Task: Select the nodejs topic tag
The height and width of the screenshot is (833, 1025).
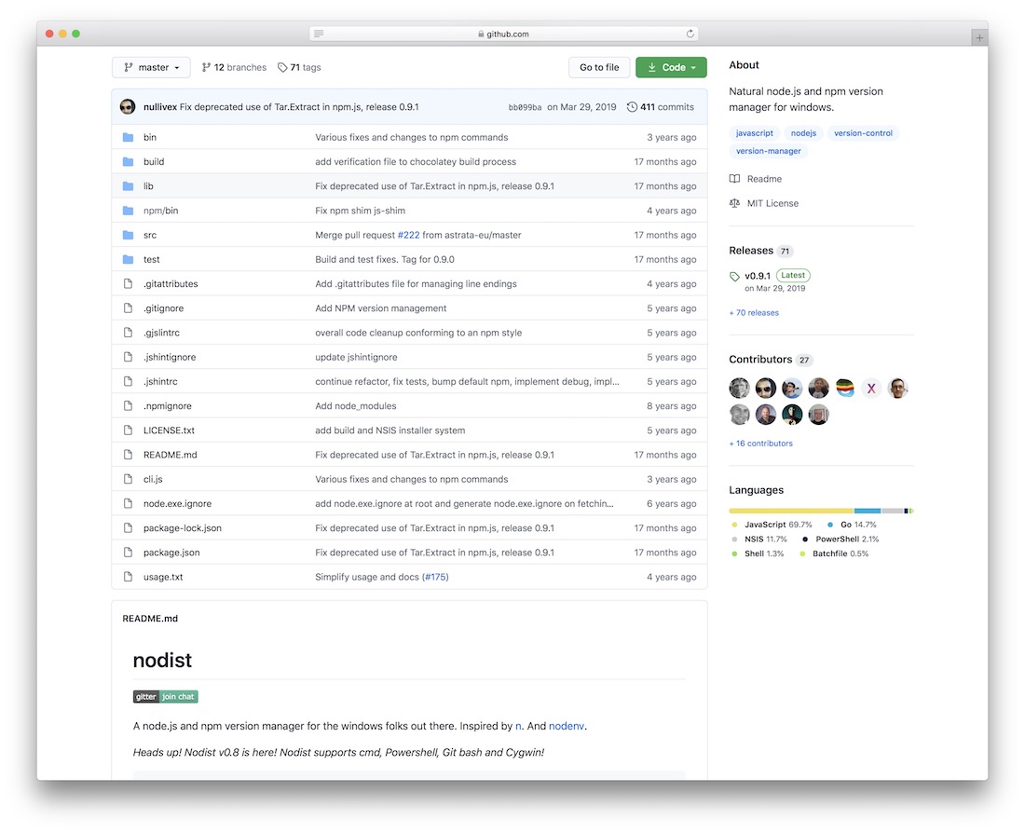Action: [x=803, y=132]
